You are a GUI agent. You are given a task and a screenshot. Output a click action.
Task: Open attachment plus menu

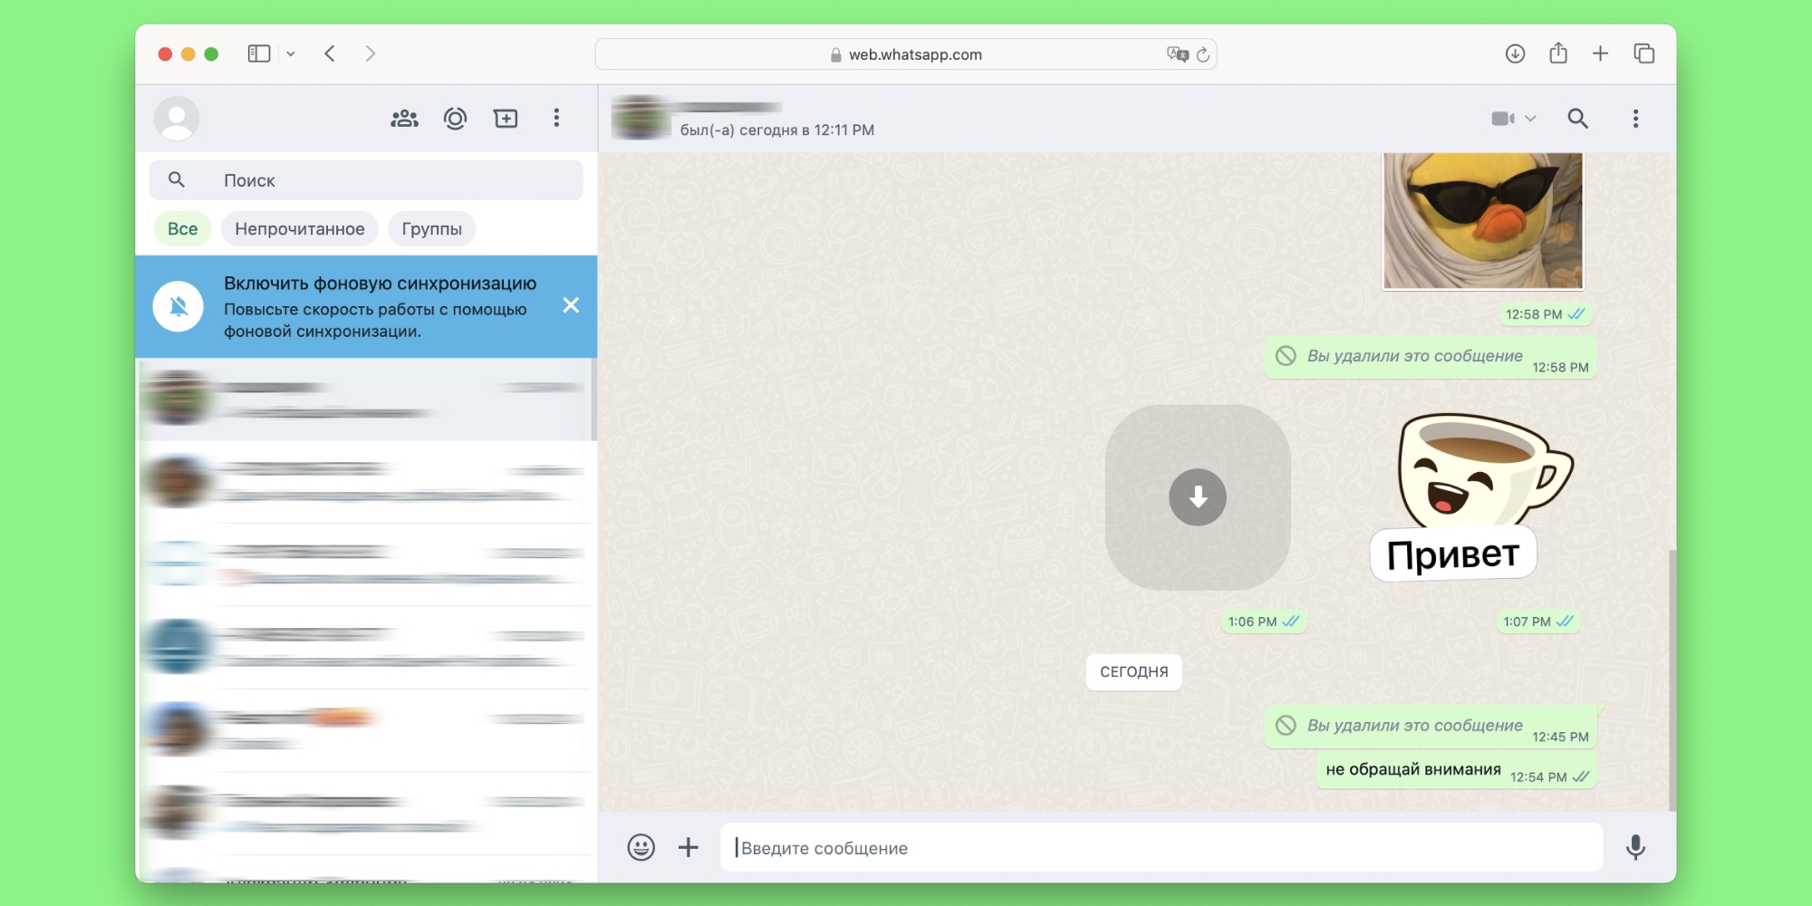point(689,847)
